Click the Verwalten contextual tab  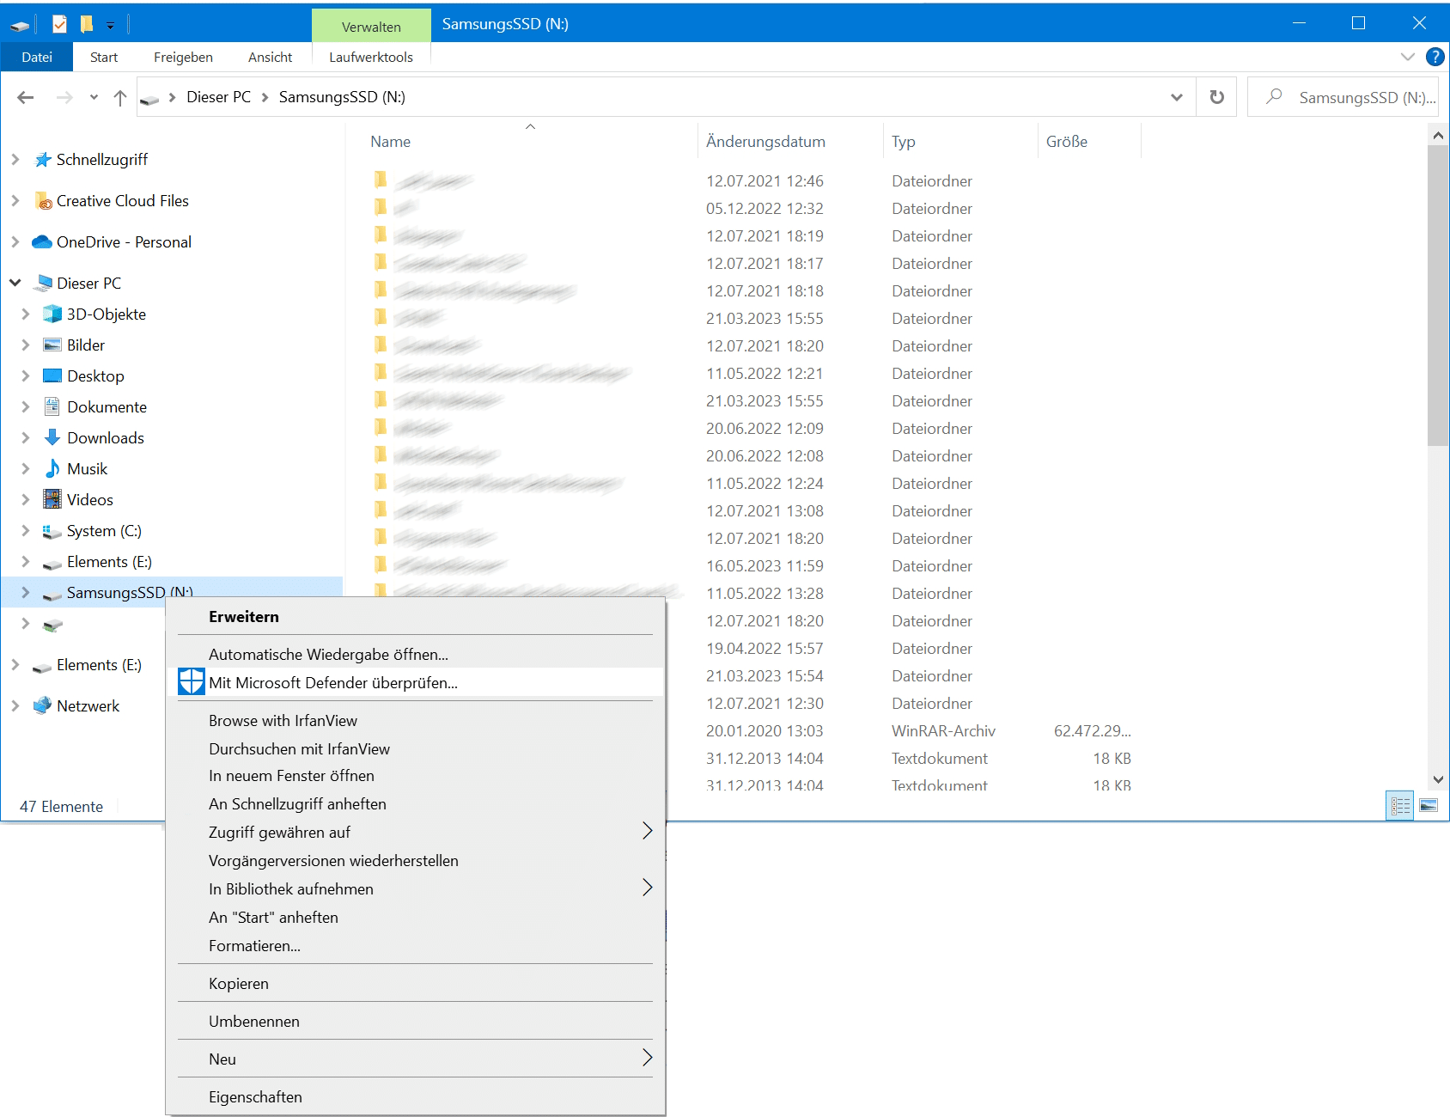[x=371, y=27]
